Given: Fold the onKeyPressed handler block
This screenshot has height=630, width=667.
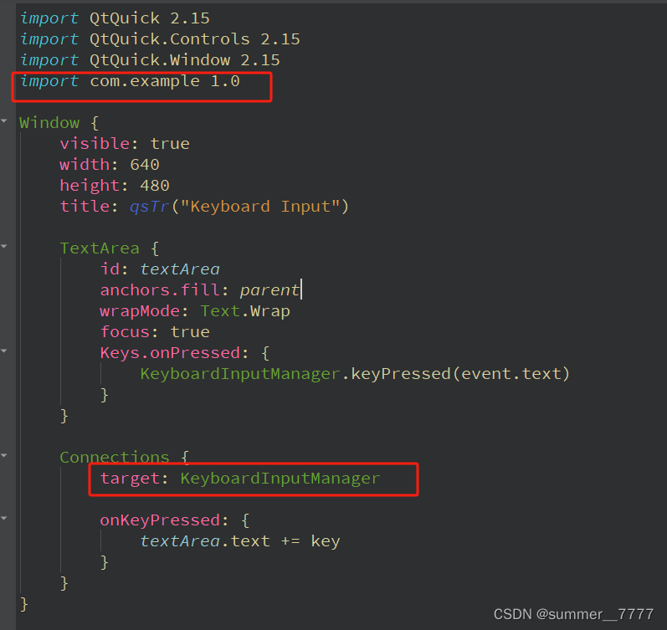Looking at the screenshot, I should [4, 518].
